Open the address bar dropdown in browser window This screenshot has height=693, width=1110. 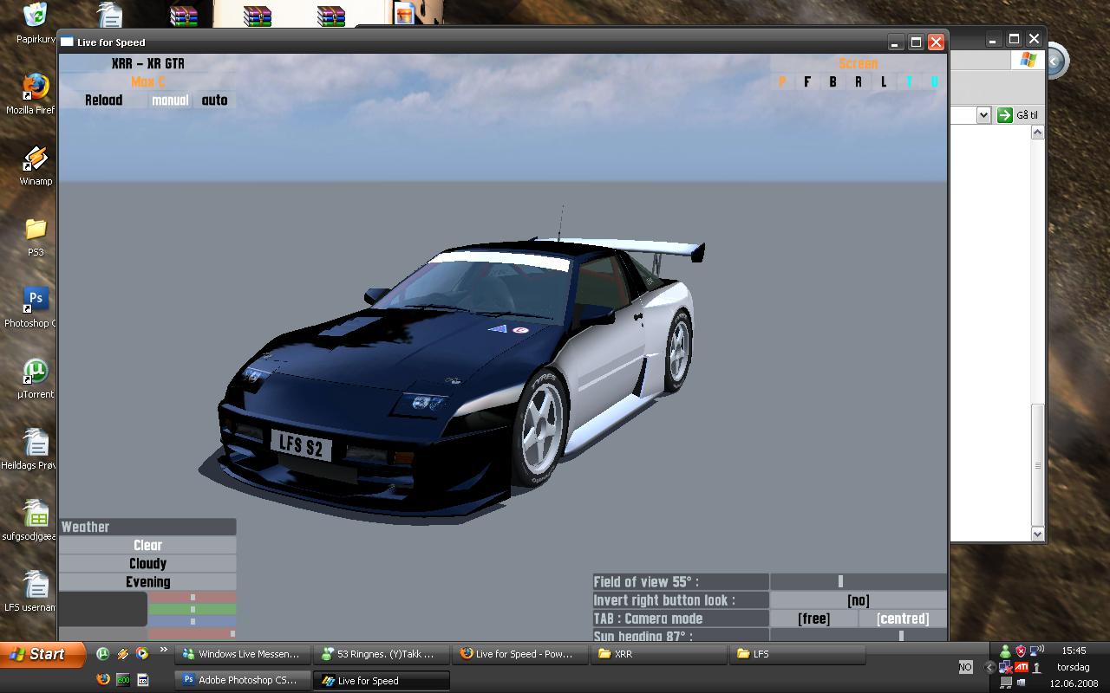tap(983, 115)
